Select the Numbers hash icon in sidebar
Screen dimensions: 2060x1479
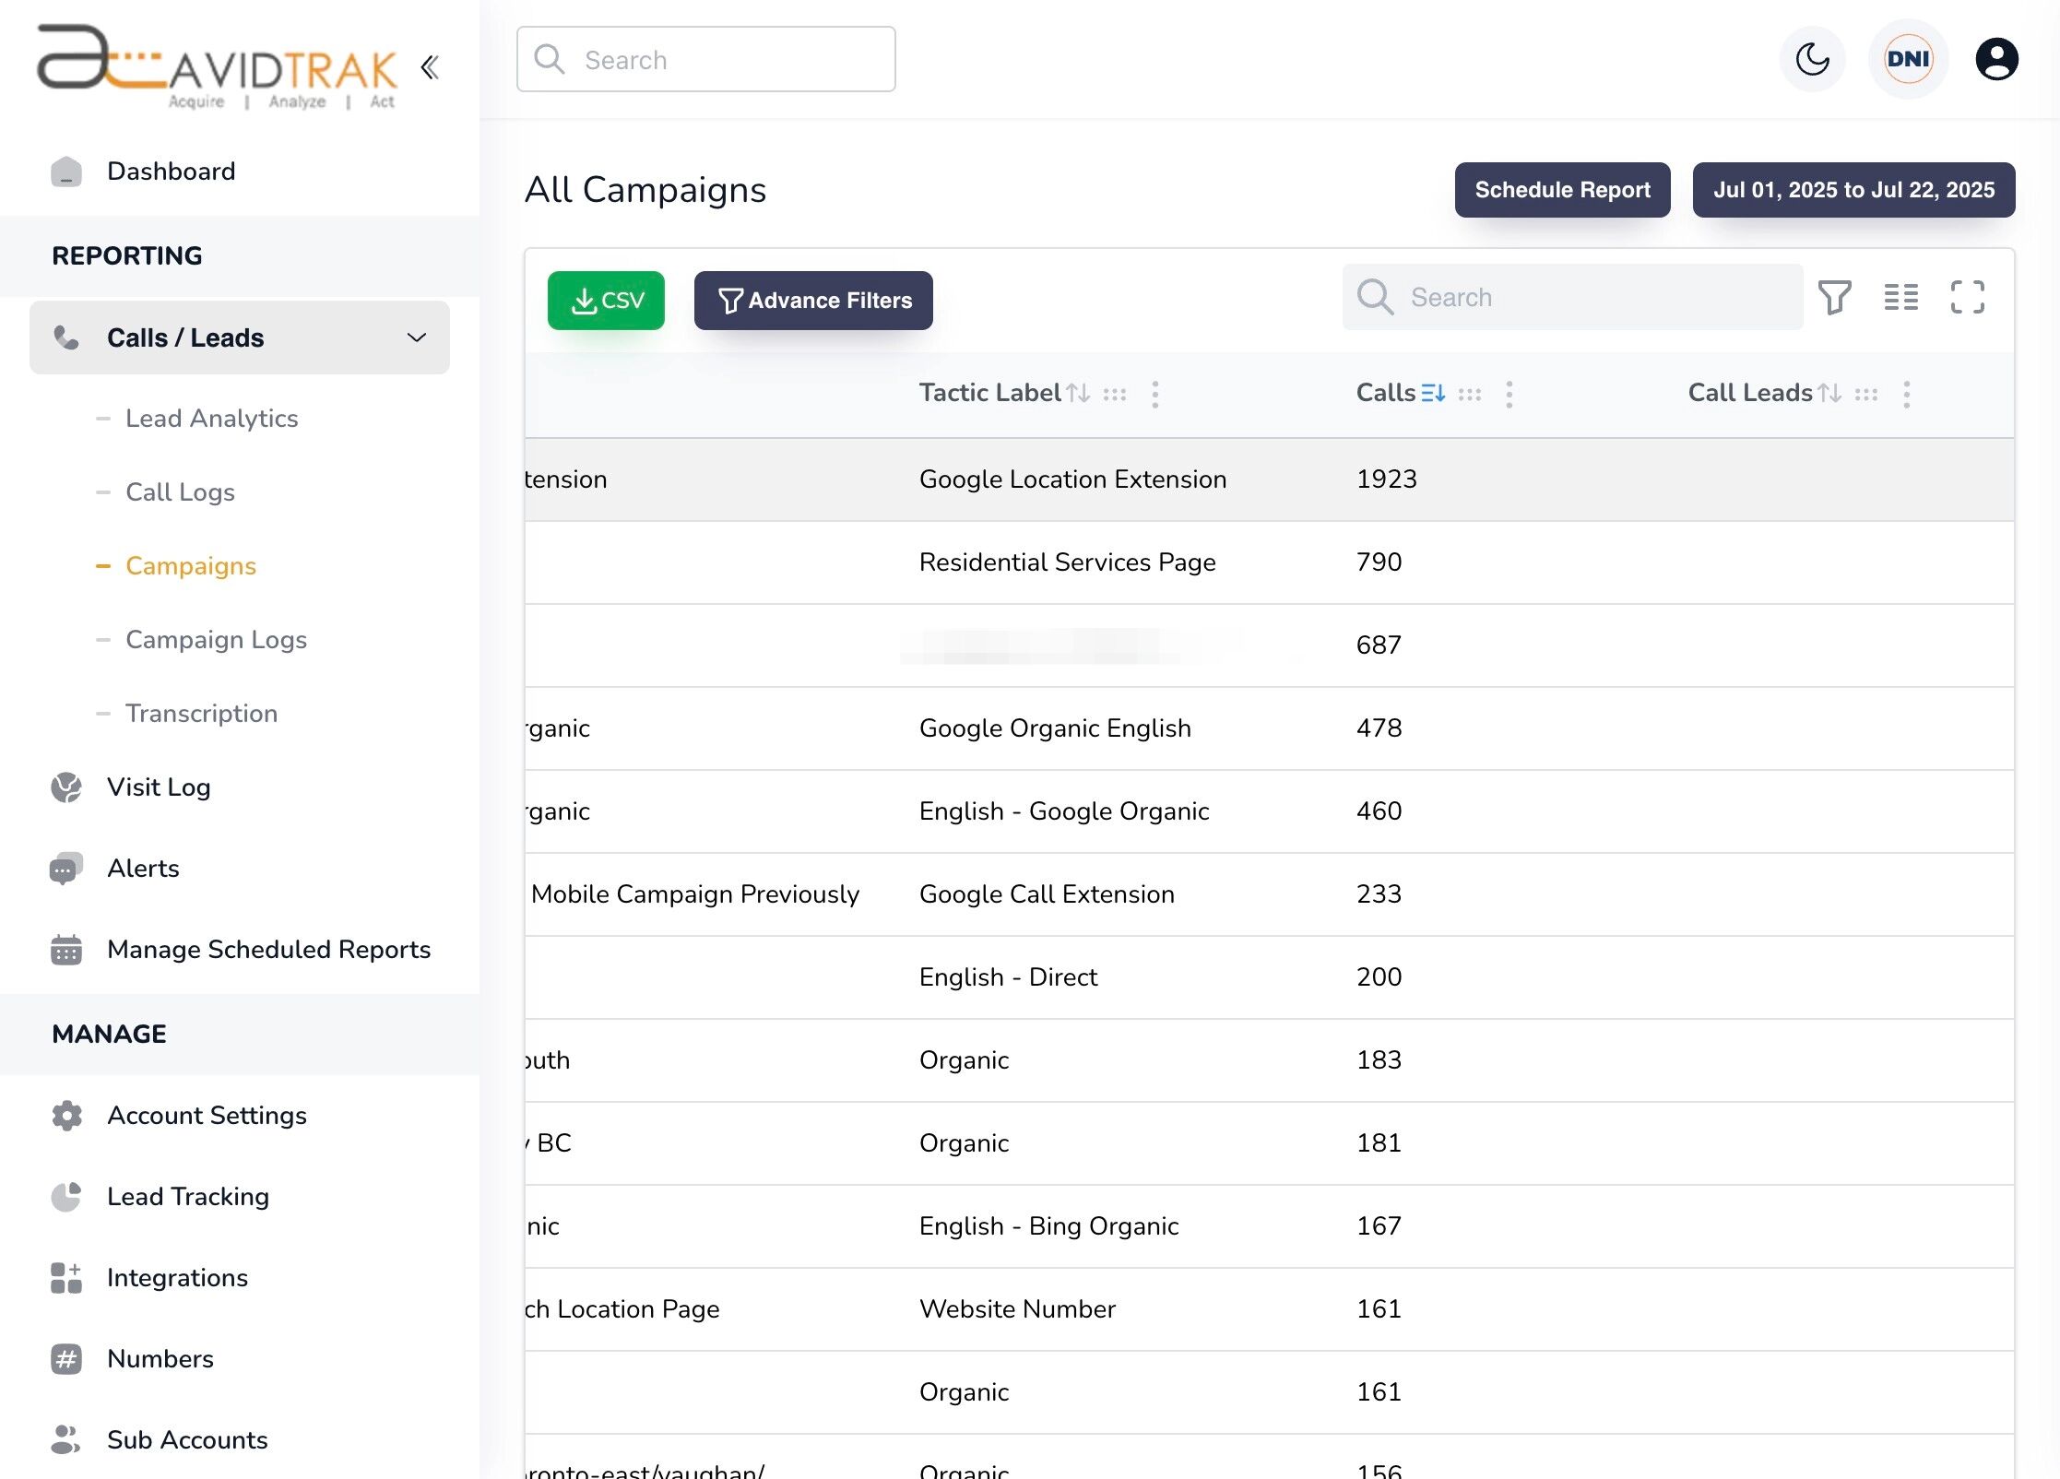coord(65,1358)
